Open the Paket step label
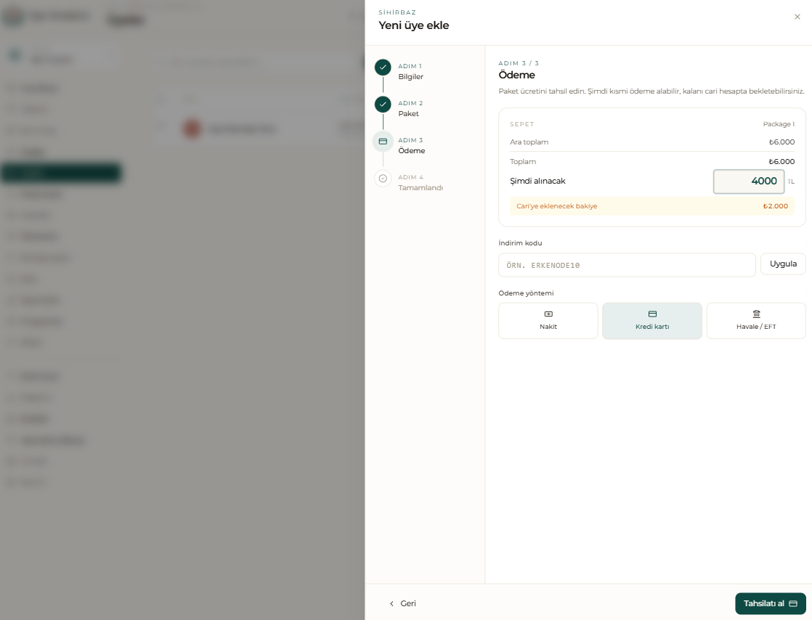Image resolution: width=812 pixels, height=620 pixels. (x=409, y=114)
